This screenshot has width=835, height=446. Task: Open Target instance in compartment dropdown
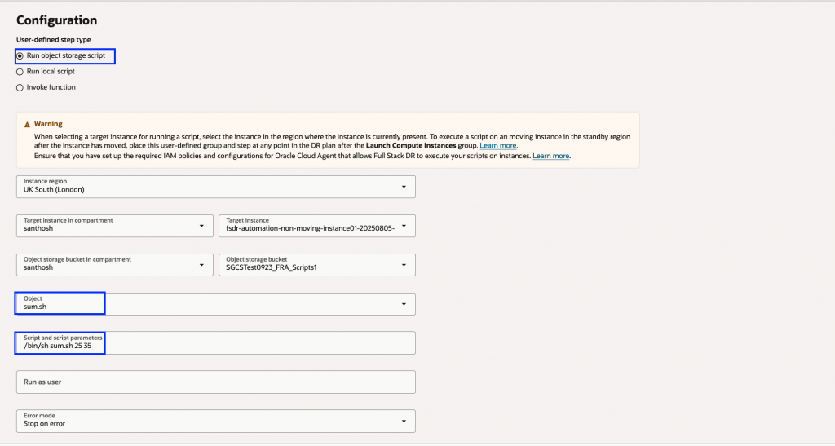pos(114,225)
